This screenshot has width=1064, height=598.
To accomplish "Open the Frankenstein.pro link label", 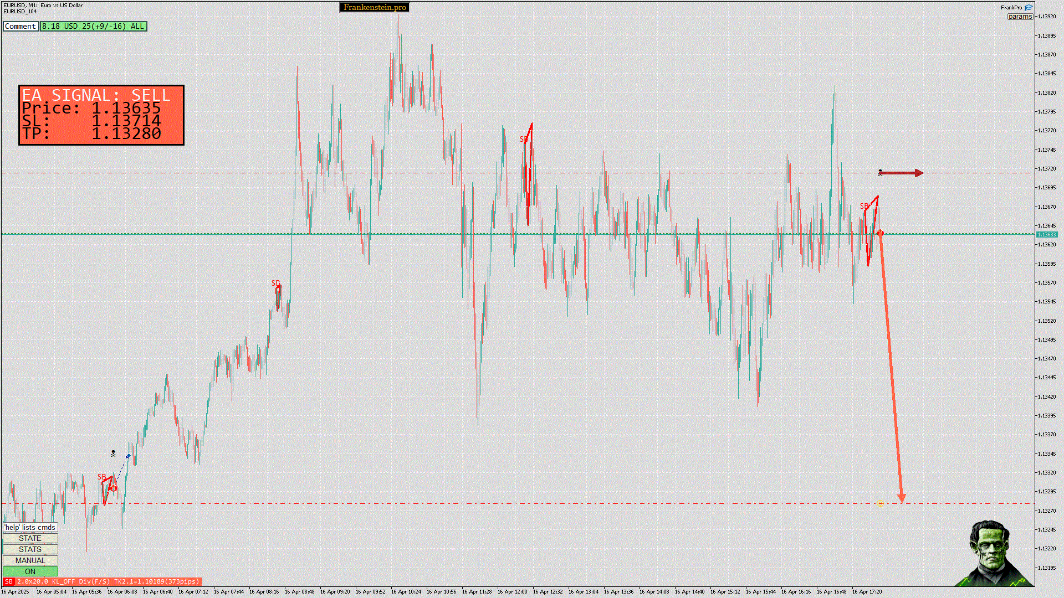I will (375, 7).
